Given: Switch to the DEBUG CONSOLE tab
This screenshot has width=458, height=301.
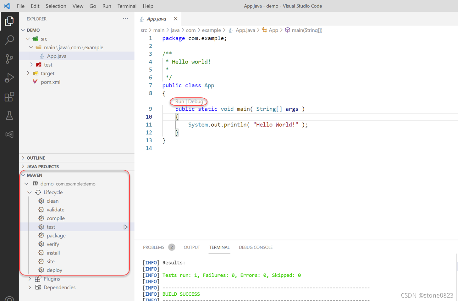Looking at the screenshot, I should click(x=256, y=247).
